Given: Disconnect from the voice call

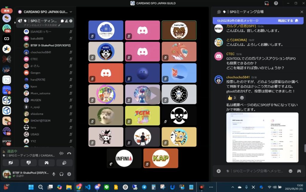Looking at the screenshot, I should 69,153.
